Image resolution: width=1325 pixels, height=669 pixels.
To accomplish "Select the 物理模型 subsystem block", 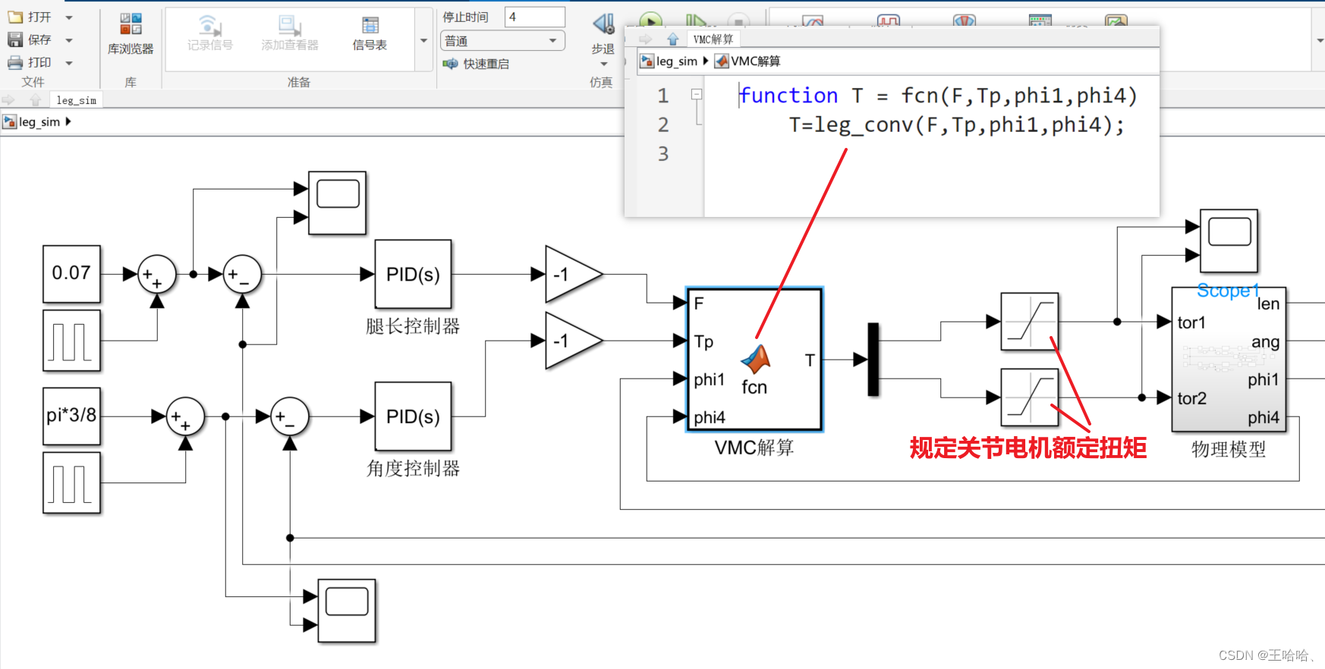I will [1229, 360].
